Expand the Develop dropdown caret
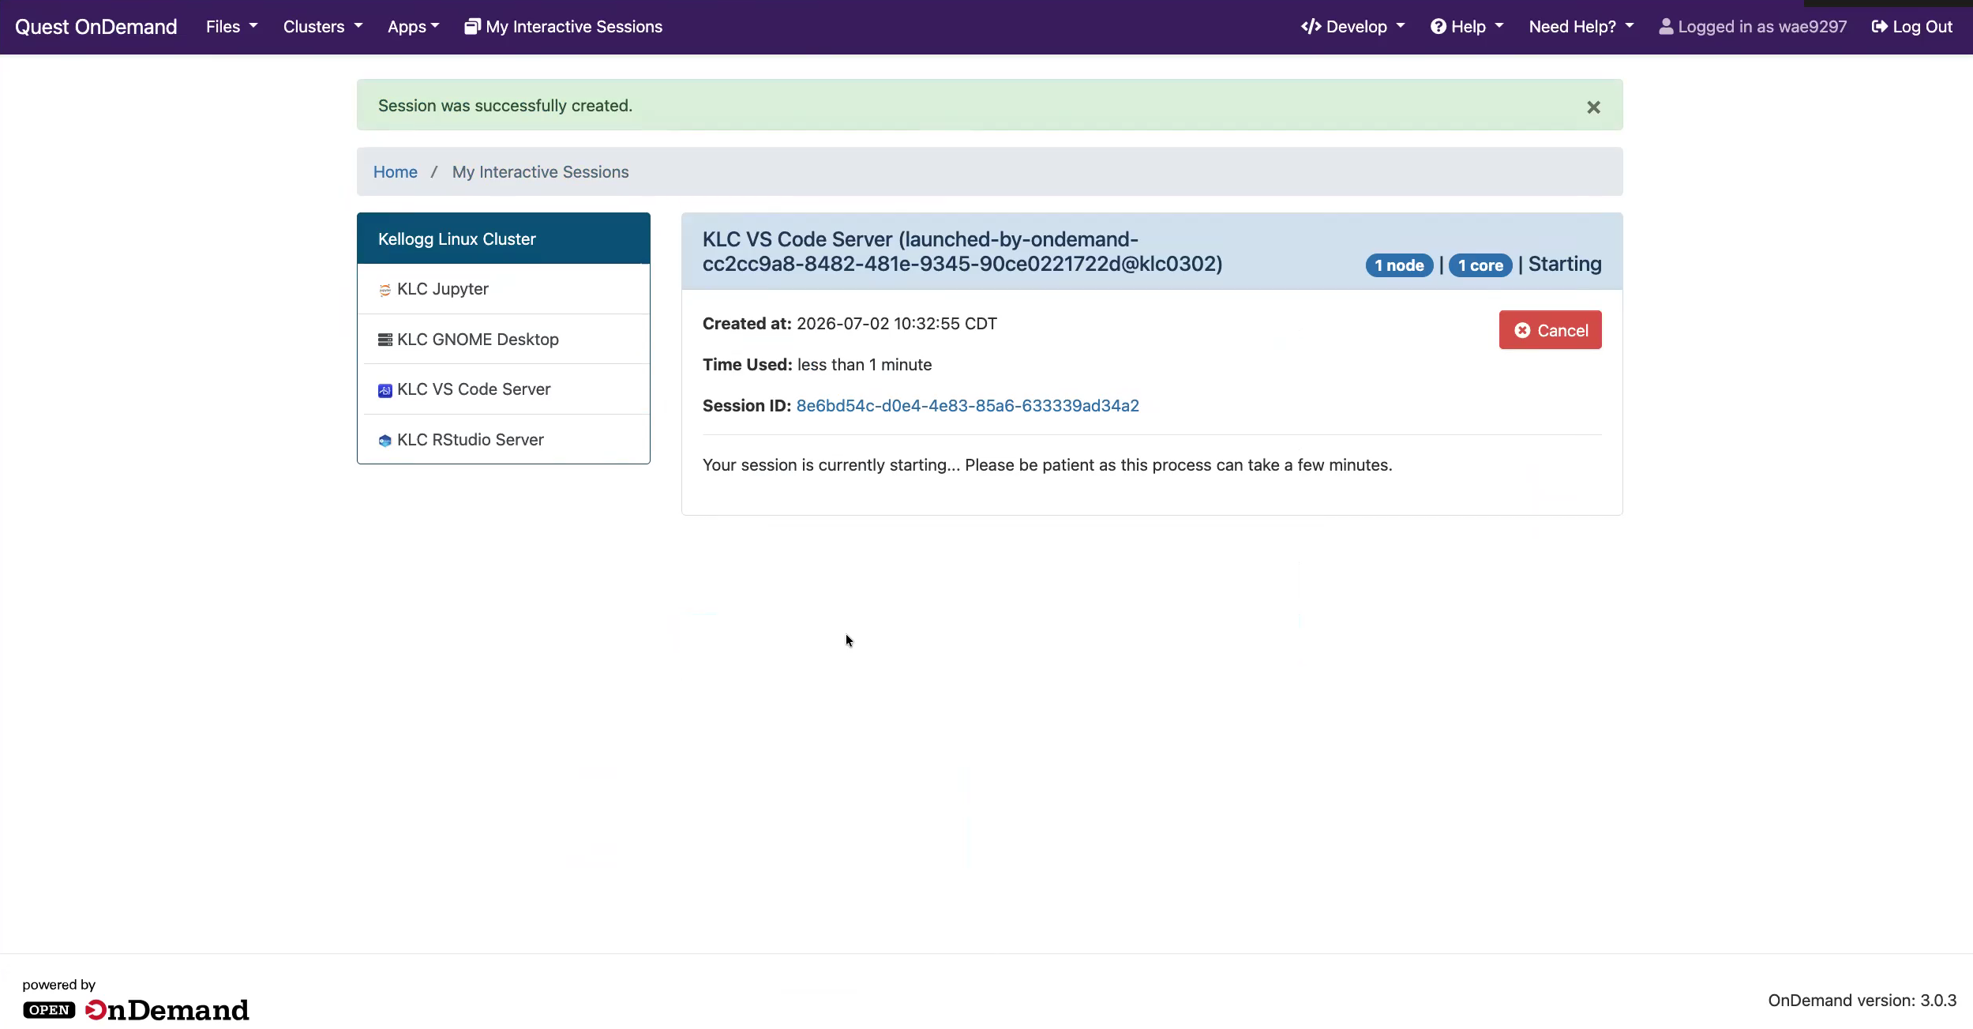 tap(1401, 26)
